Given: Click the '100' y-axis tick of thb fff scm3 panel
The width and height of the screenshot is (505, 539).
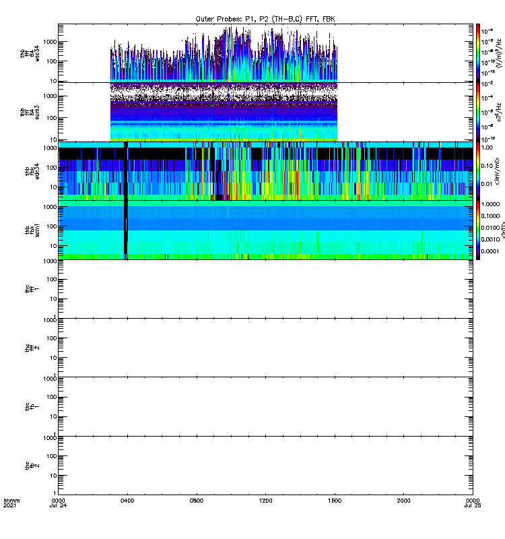Looking at the screenshot, I should [52, 118].
